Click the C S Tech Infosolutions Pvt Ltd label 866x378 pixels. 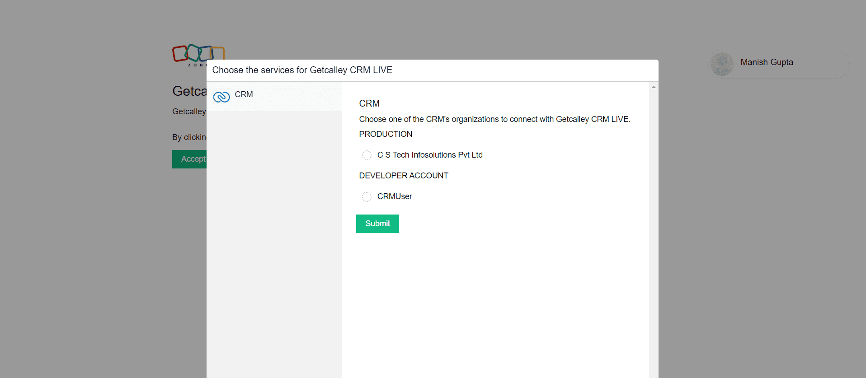(430, 155)
